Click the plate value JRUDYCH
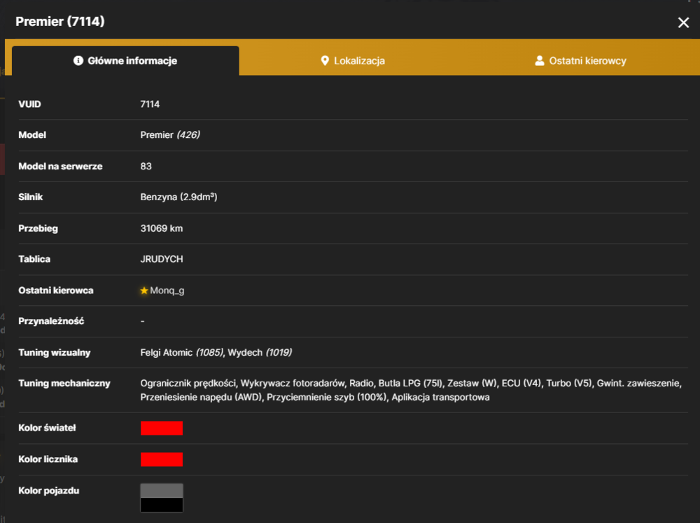Screen dimensions: 700x523 162,259
